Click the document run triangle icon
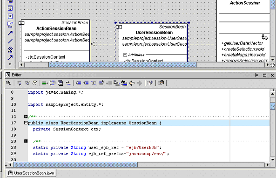Image resolution: width=276 pixels, height=178 pixels. click(150, 83)
